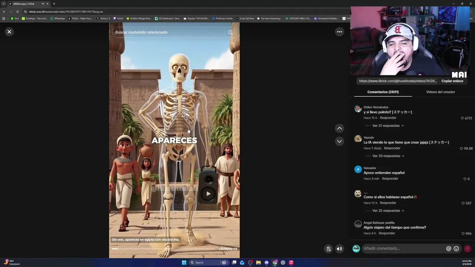Open the WhatsApp bookmark
The height and width of the screenshot is (267, 475).
(x=58, y=19)
